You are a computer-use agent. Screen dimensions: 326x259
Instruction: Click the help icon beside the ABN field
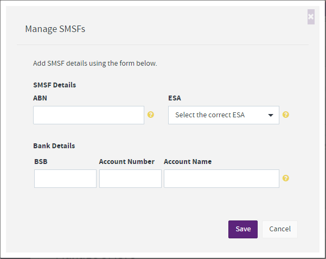151,115
